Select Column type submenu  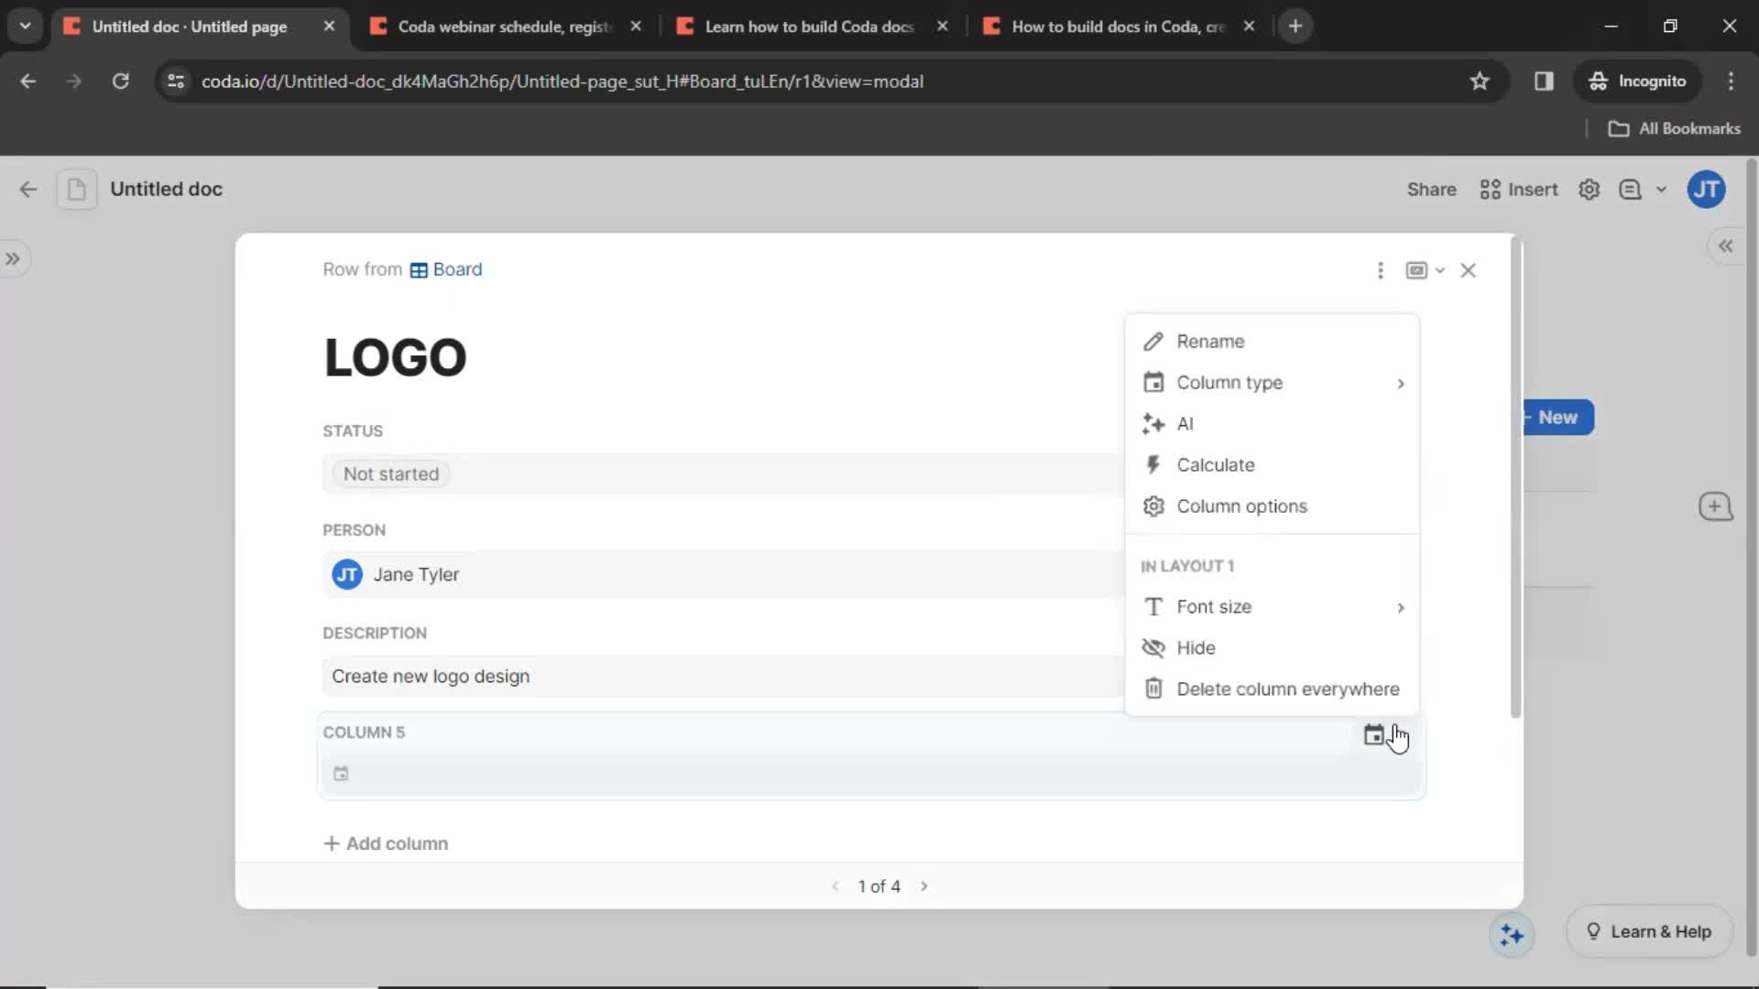tap(1274, 382)
